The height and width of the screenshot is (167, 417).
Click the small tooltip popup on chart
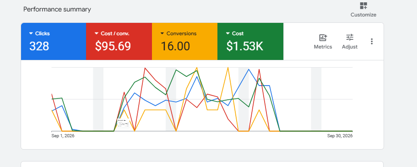pos(123,123)
